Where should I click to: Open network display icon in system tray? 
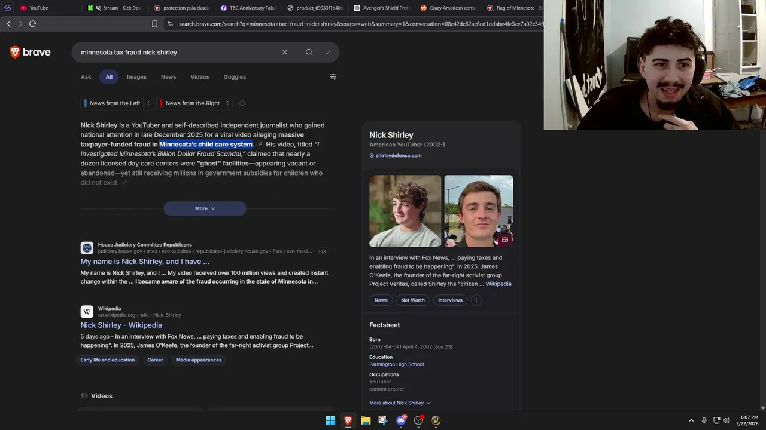click(x=716, y=420)
